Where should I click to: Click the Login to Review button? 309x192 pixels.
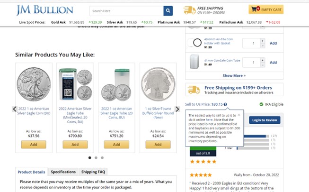point(265,120)
